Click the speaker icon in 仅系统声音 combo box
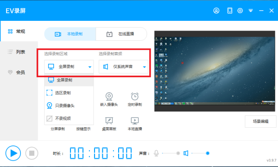278x167 pixels. pos(106,67)
